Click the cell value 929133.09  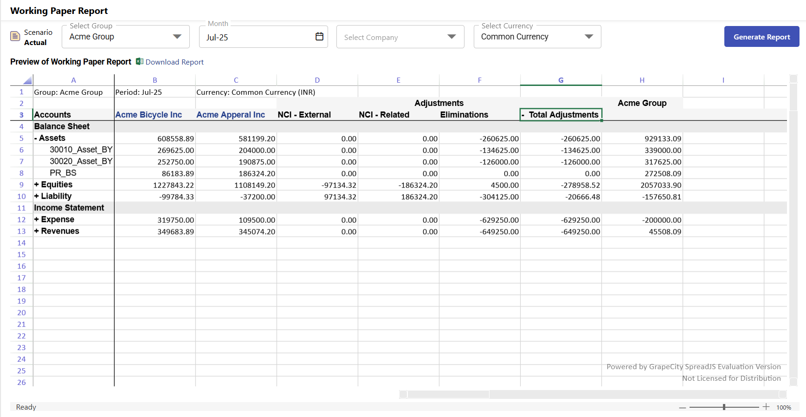tap(642, 138)
